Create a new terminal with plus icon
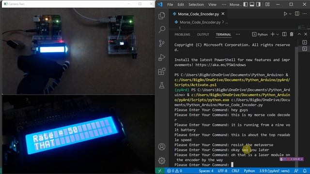The image size is (310, 174). point(273,34)
